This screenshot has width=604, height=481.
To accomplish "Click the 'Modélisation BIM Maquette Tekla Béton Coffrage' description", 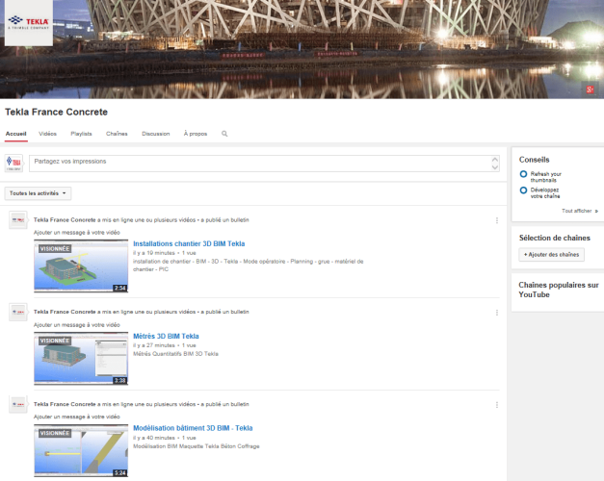I will 197,446.
